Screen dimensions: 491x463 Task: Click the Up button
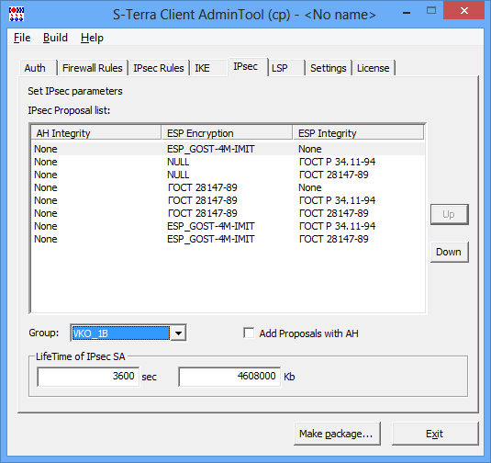point(449,214)
